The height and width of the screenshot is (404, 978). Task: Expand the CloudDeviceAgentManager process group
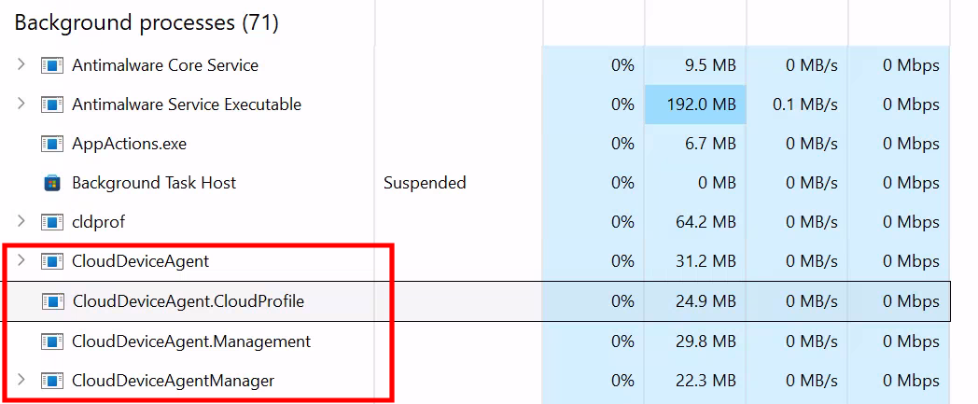[21, 380]
